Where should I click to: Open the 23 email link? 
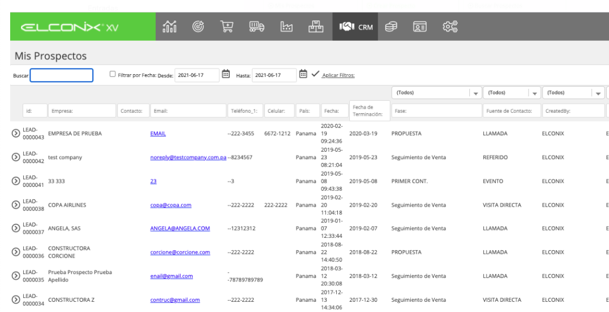click(x=153, y=181)
